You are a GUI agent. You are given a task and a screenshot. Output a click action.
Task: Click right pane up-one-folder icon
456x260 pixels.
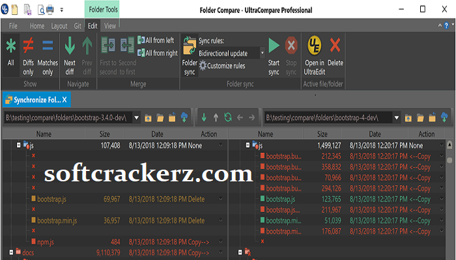[x=408, y=118]
